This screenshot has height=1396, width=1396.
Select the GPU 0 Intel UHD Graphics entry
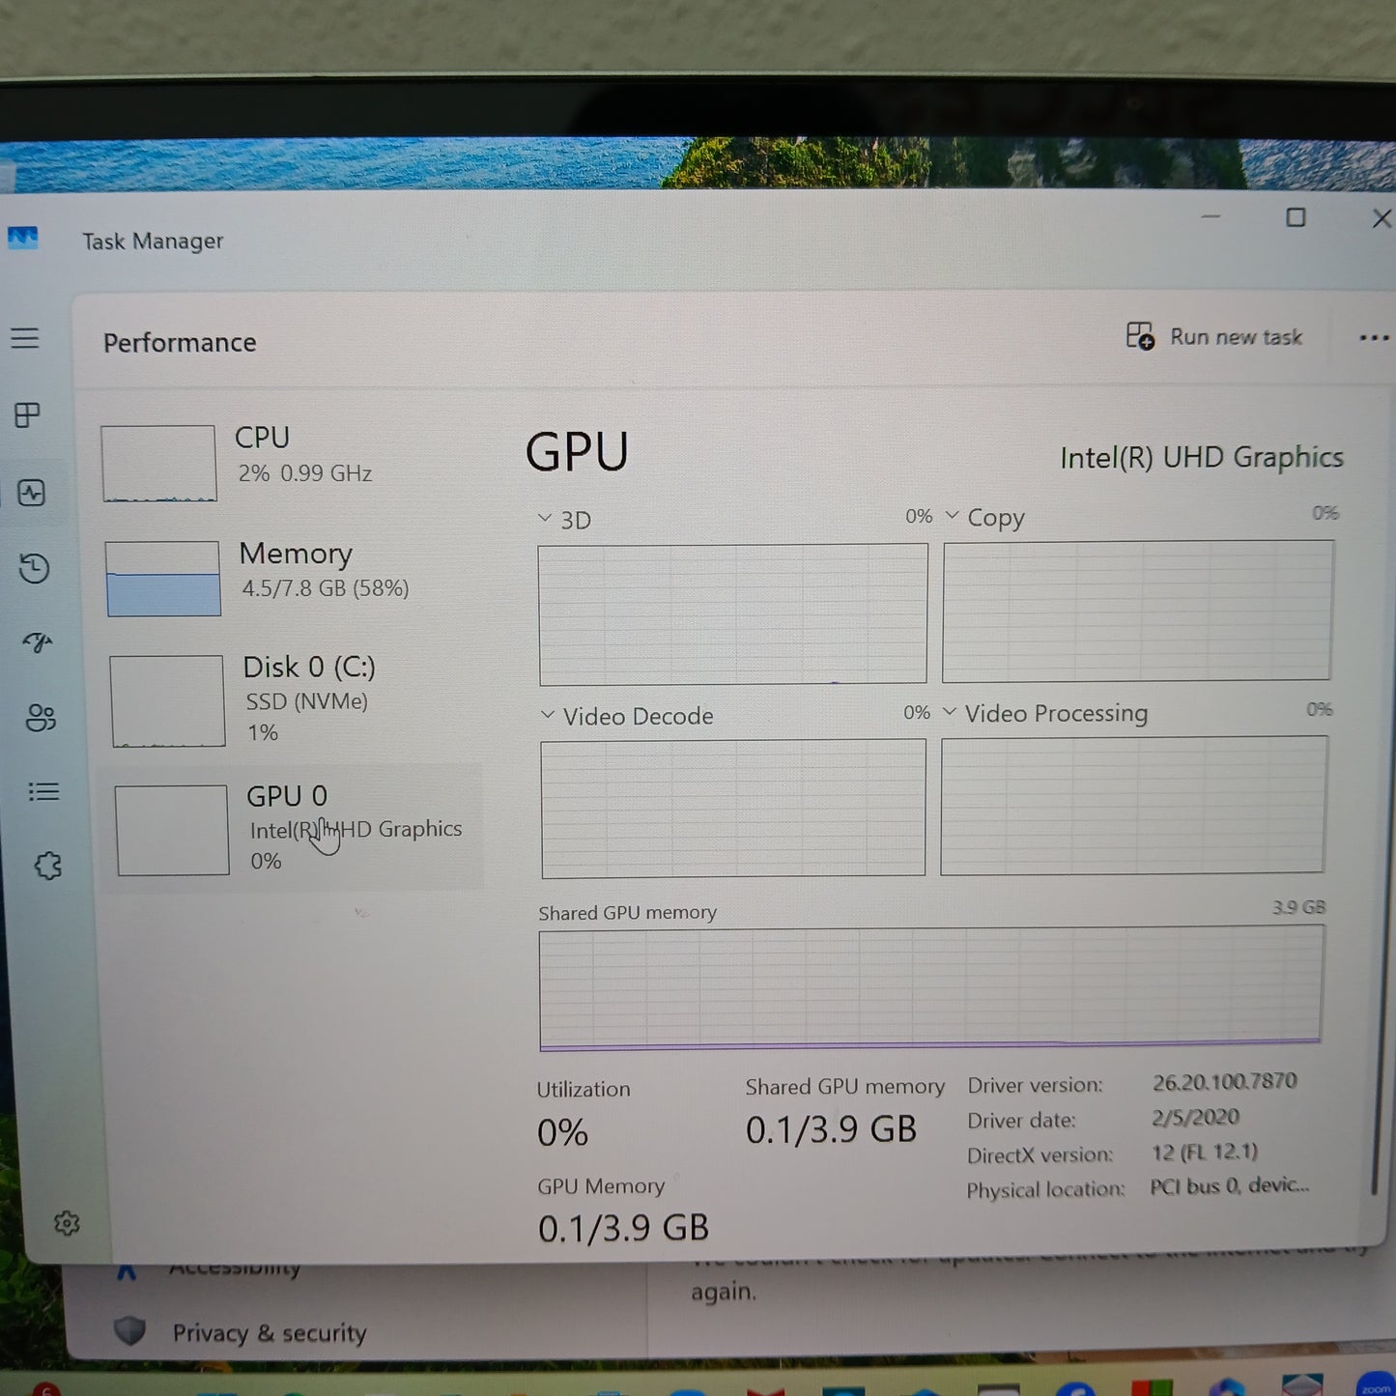[x=292, y=828]
